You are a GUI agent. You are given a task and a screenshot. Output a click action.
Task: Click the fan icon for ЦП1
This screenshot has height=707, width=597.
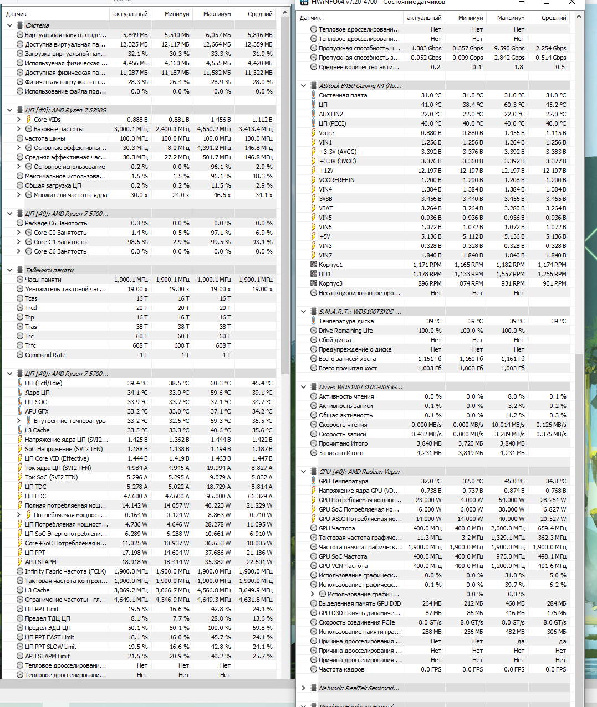pyautogui.click(x=314, y=274)
